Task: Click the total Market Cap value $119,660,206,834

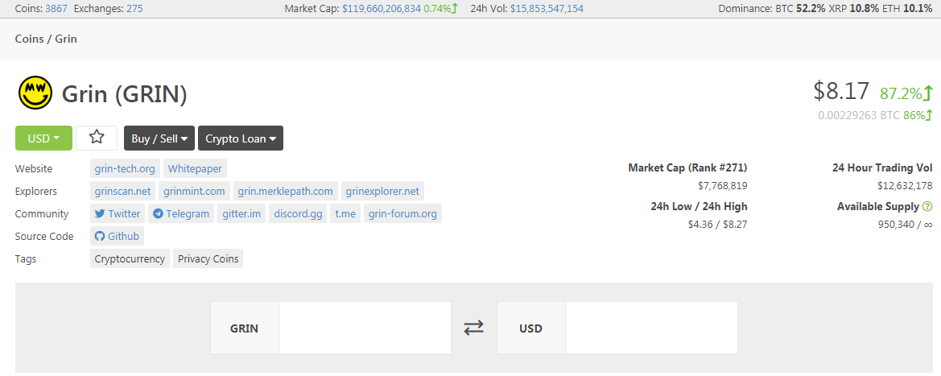Action: (382, 8)
